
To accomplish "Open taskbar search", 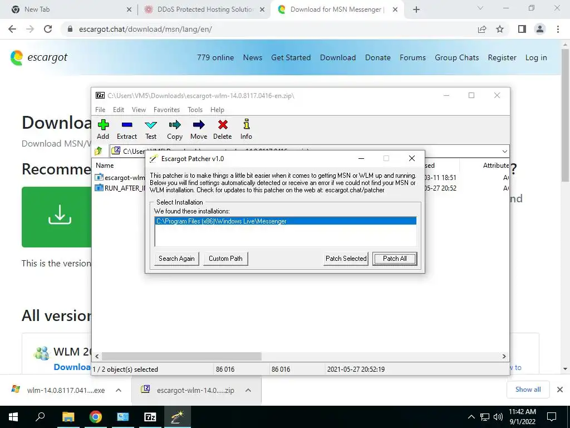I will 40,417.
